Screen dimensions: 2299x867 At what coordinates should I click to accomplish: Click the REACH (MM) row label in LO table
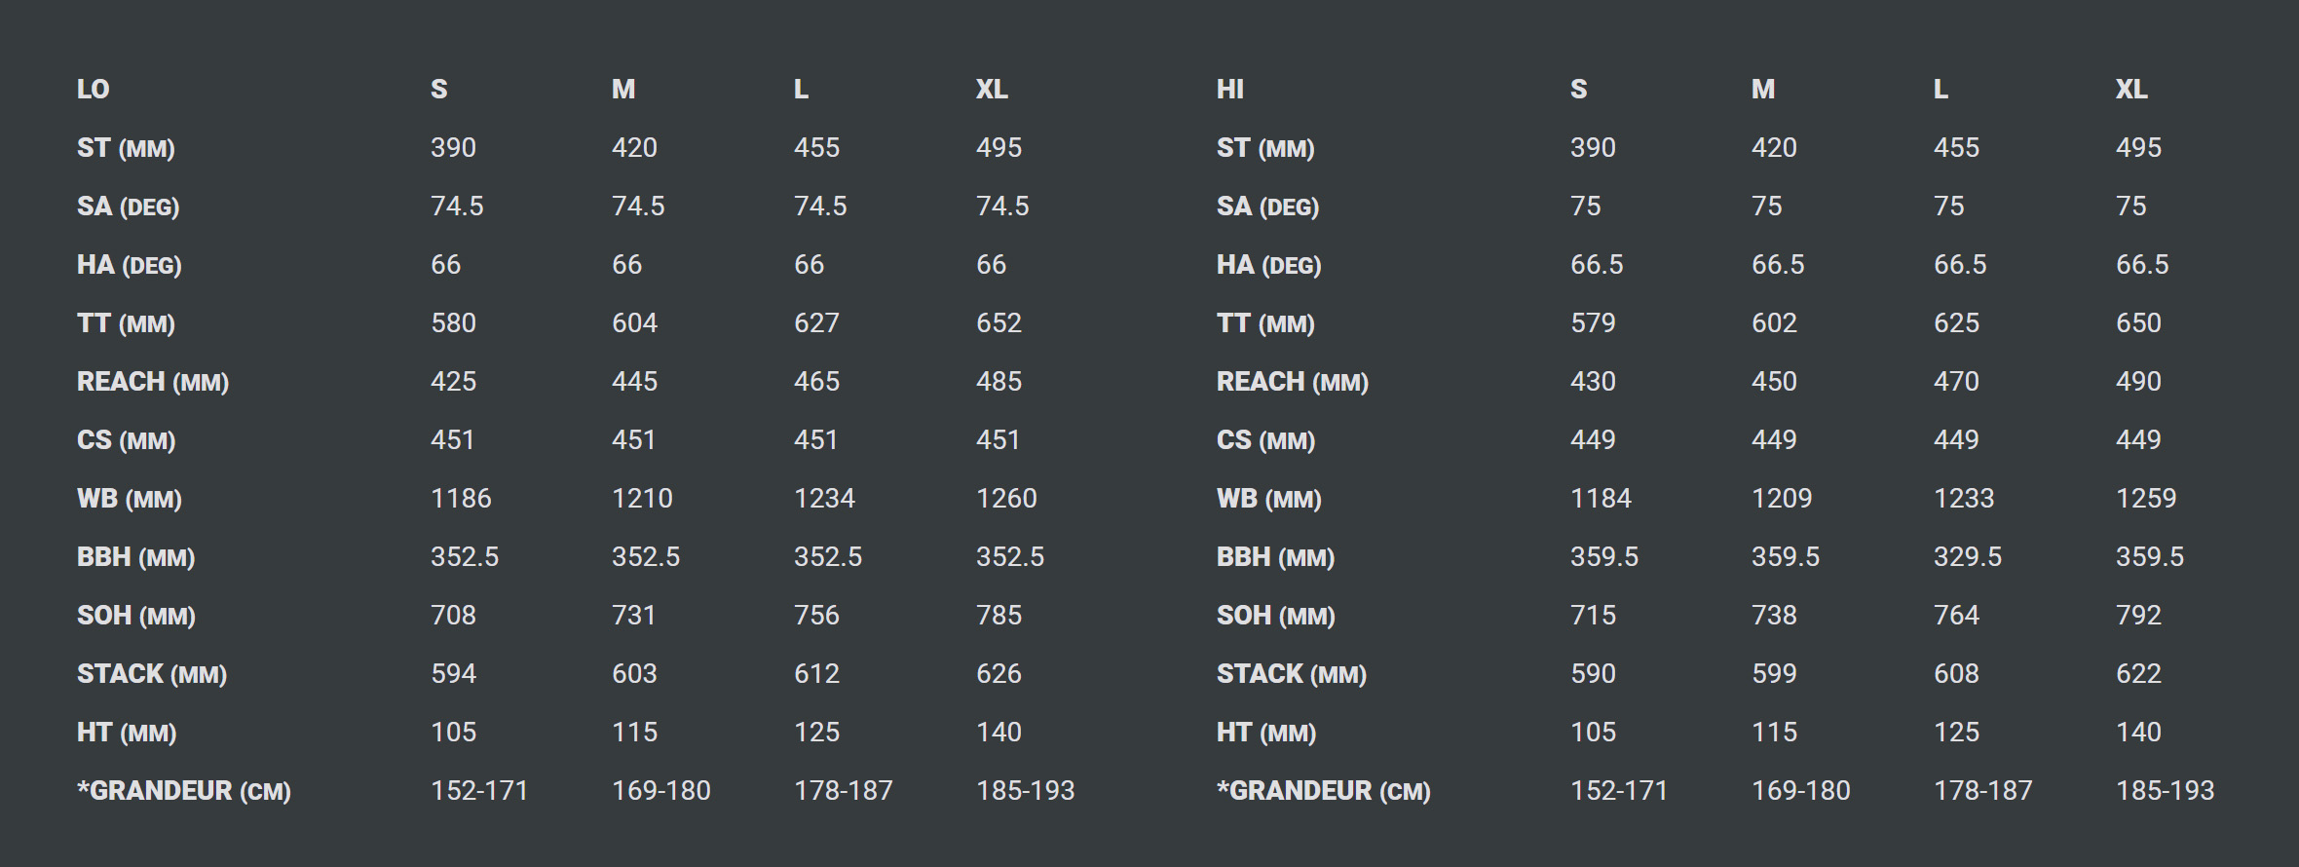153,382
